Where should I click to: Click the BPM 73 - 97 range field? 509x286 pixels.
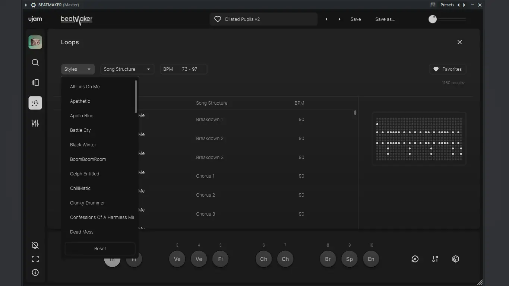pyautogui.click(x=183, y=69)
